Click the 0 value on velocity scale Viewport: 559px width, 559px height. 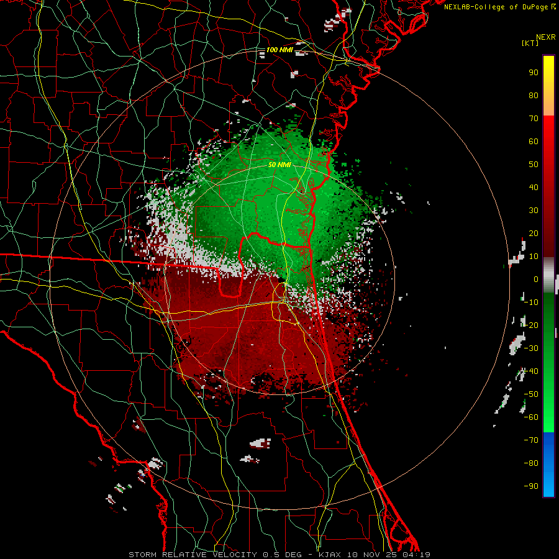click(536, 279)
